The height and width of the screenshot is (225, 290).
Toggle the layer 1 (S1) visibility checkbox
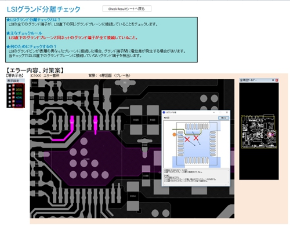coord(10,86)
